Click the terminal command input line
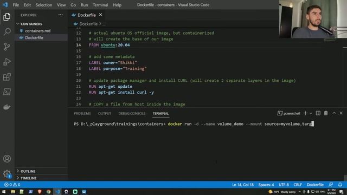 tap(194, 124)
